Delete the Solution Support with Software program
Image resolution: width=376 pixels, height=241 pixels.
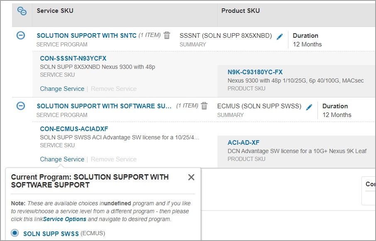pyautogui.click(x=204, y=106)
